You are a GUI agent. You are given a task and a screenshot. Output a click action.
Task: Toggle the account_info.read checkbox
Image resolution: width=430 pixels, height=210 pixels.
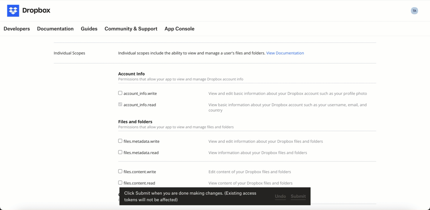[x=120, y=104]
